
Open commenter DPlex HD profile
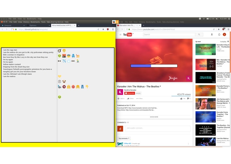[127, 143]
